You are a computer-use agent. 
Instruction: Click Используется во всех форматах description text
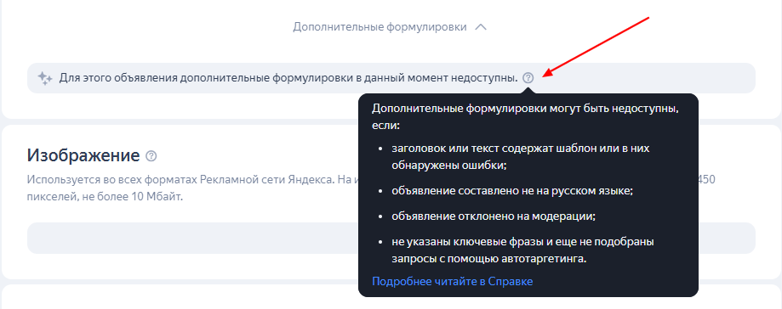193,188
